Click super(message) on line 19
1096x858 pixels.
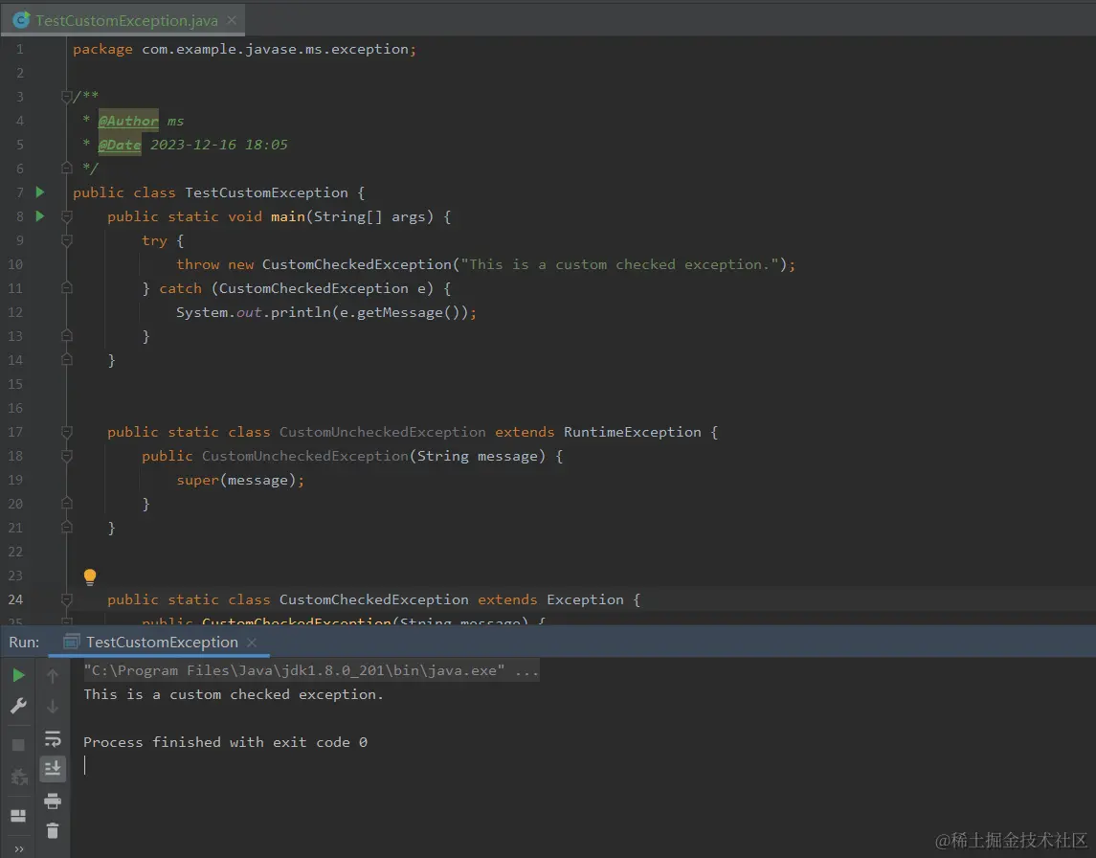tap(235, 481)
